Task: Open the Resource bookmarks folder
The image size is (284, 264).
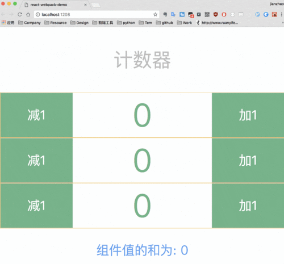Action: [56, 23]
